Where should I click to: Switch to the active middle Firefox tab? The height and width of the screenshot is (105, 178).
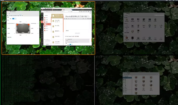66,10
